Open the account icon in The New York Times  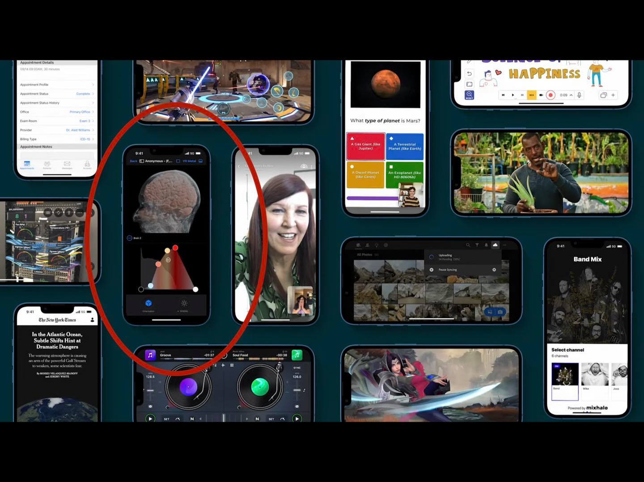[93, 320]
